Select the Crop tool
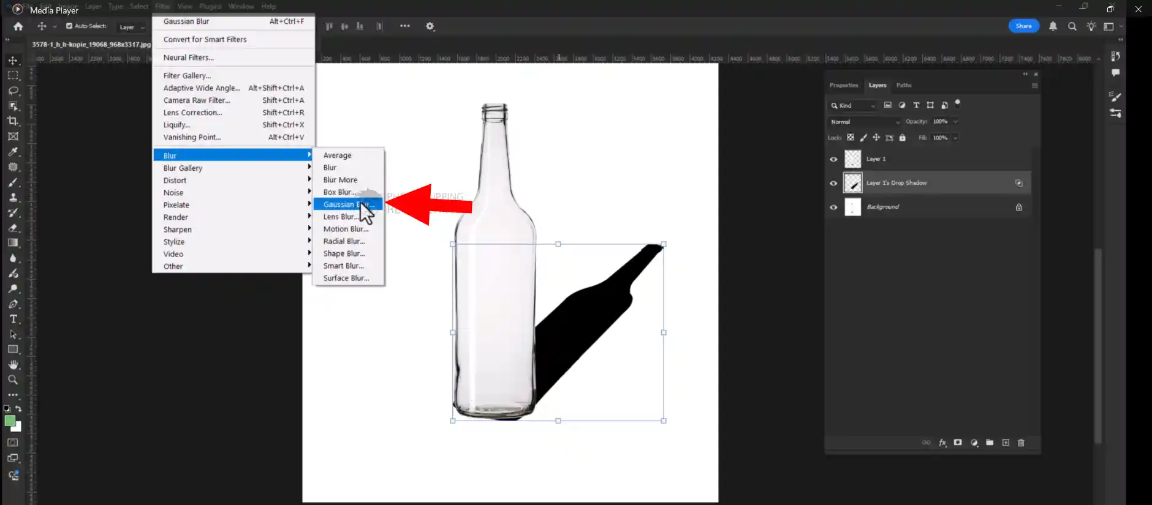1152x505 pixels. (x=13, y=121)
